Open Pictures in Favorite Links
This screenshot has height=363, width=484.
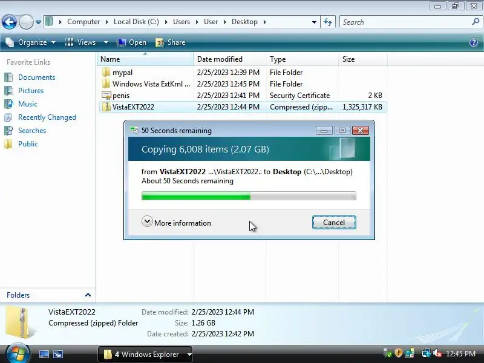[x=31, y=90]
